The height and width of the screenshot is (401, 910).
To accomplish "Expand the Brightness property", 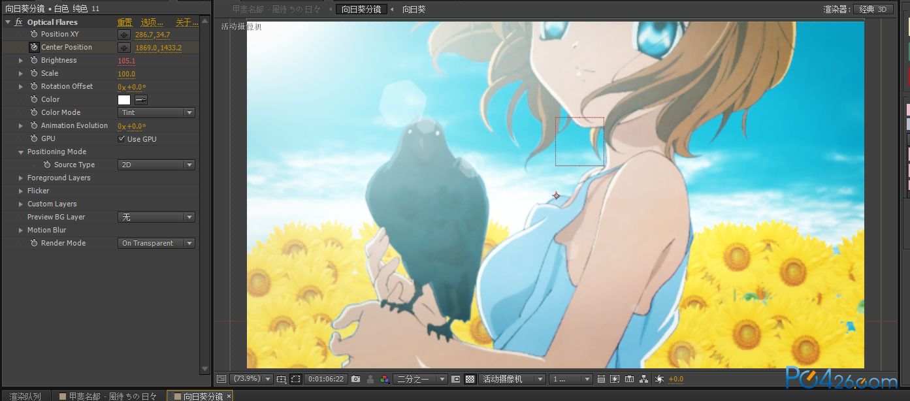I will (21, 60).
